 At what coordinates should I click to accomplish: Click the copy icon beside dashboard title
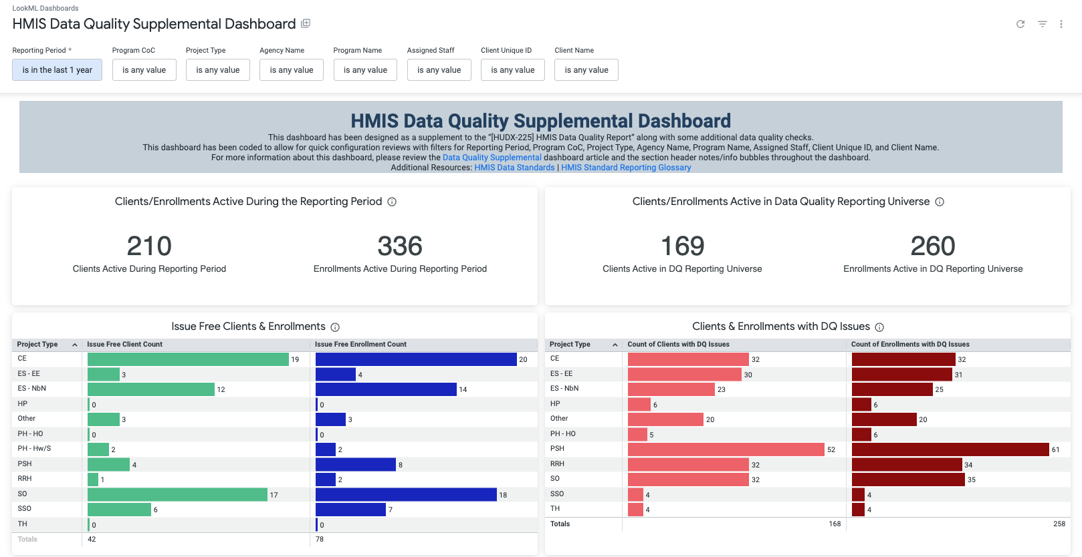tap(306, 23)
